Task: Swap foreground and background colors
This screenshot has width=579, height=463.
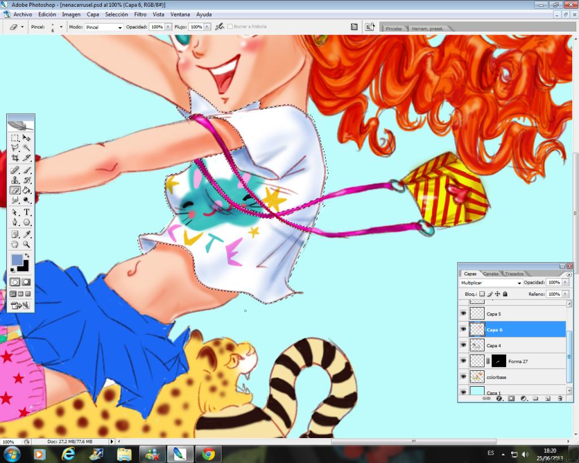Action: (x=27, y=256)
